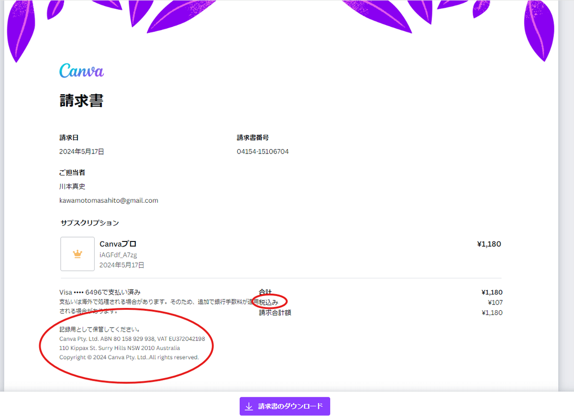Select the ご担当者 label
The width and height of the screenshot is (574, 416).
pyautogui.click(x=72, y=173)
